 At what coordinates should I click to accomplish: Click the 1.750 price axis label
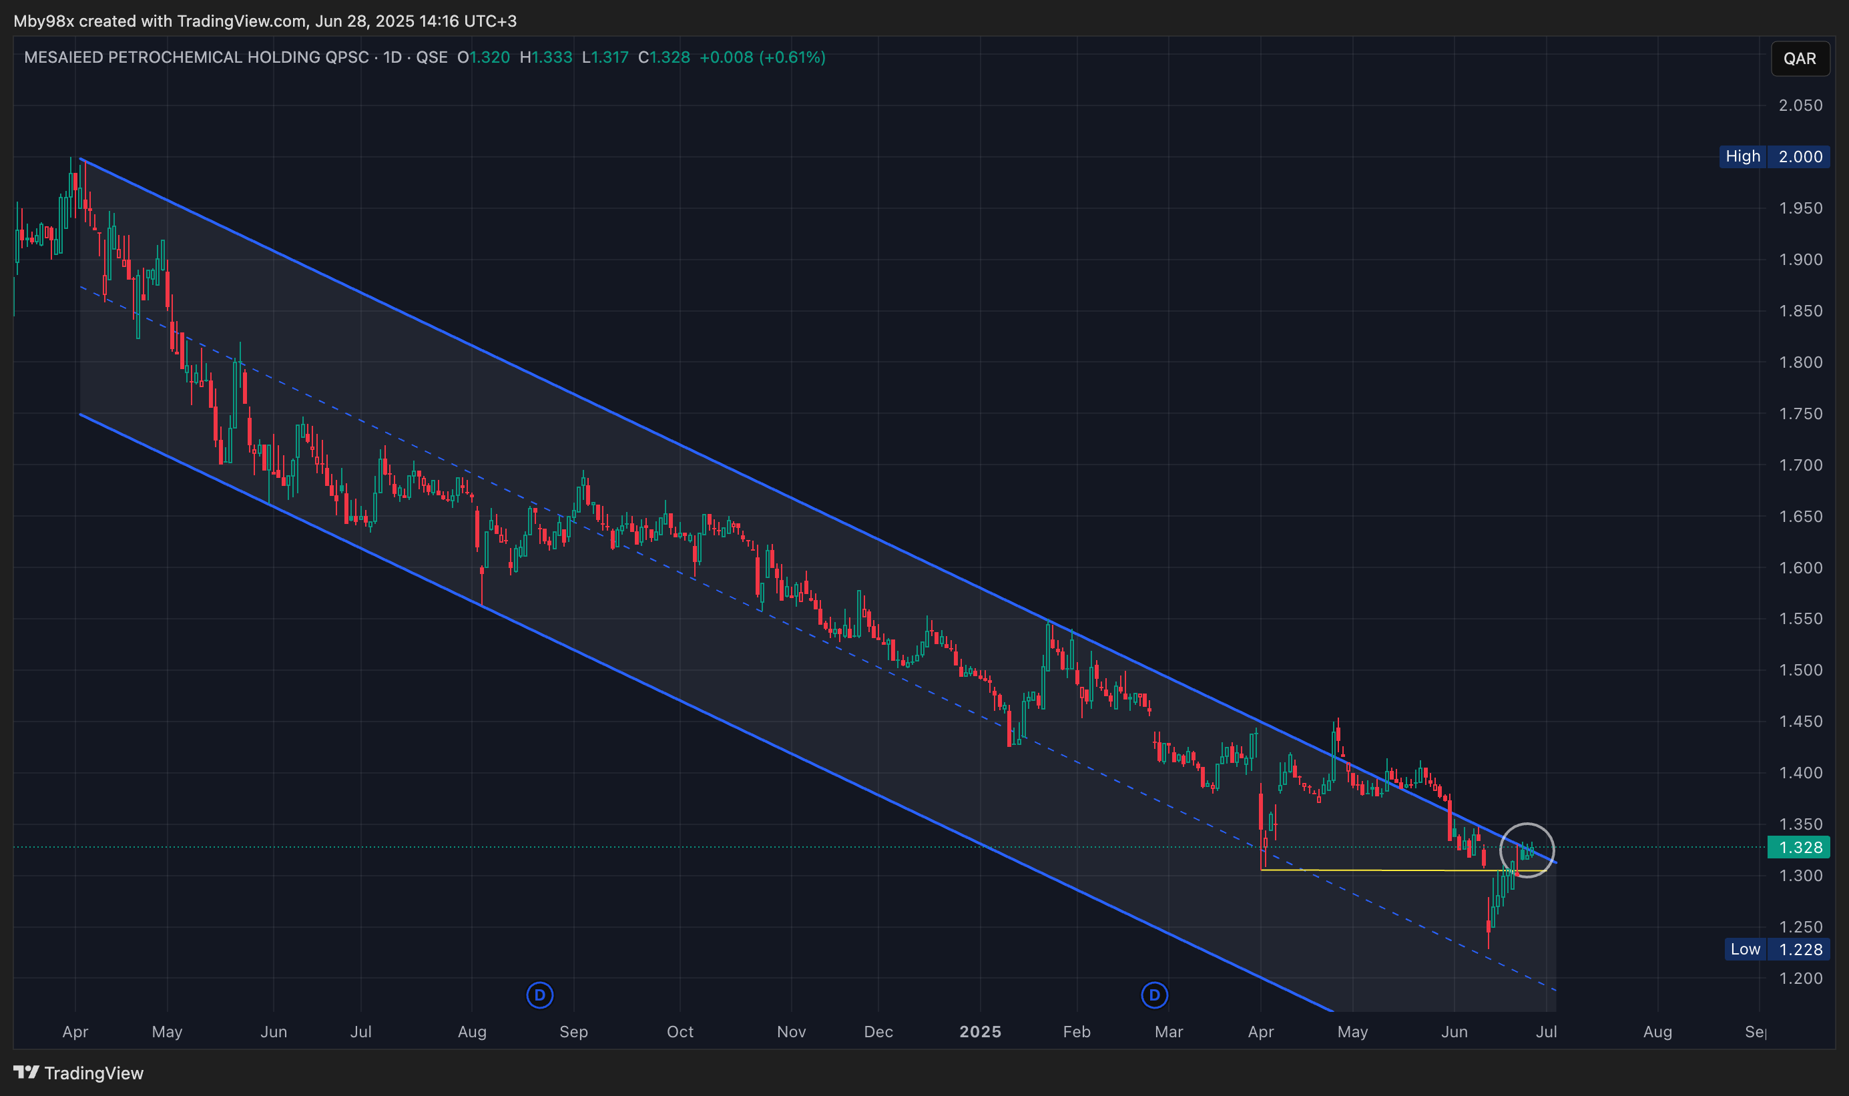(1800, 414)
